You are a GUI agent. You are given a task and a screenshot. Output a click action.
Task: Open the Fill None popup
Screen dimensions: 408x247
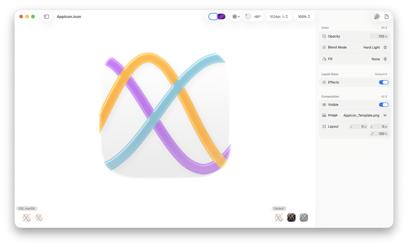point(379,59)
